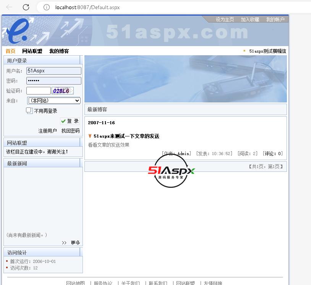Click 访问次数: 12 entry
Viewport: 311px width, 285px height.
(24, 268)
